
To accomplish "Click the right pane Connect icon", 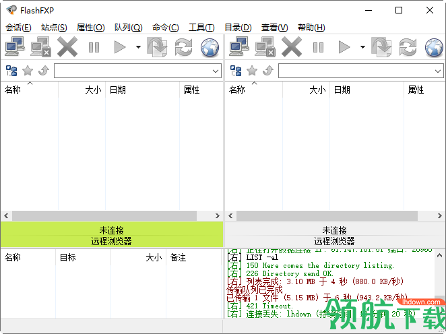I will [x=239, y=47].
